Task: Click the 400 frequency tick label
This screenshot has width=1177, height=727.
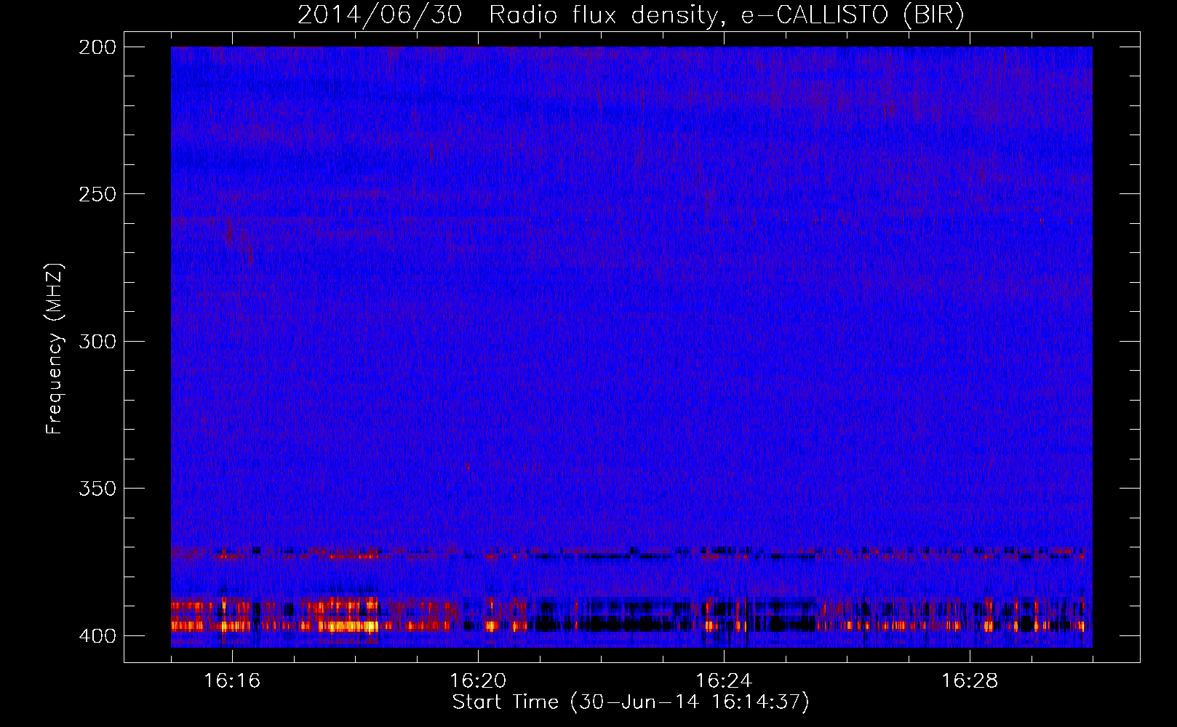Action: (x=97, y=636)
